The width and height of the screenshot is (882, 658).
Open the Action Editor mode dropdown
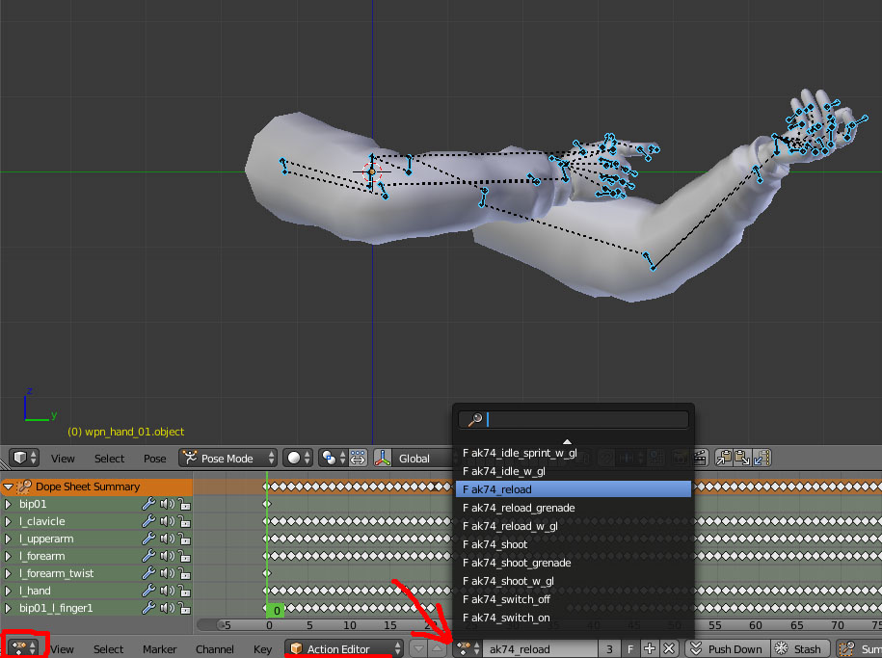pyautogui.click(x=343, y=648)
